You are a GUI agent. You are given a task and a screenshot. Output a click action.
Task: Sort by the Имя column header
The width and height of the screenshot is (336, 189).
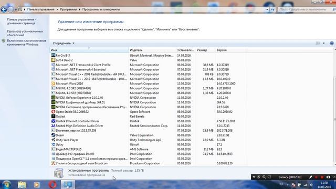pyautogui.click(x=89, y=50)
